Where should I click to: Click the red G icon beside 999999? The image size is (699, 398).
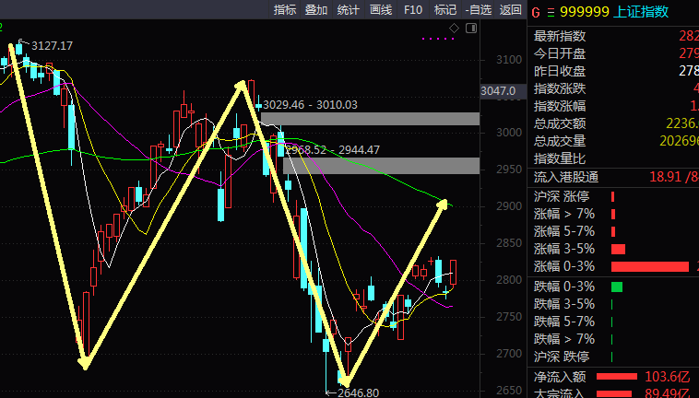click(536, 12)
